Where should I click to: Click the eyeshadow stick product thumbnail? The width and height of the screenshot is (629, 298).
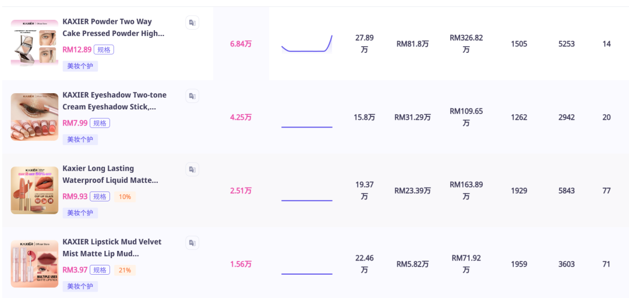click(34, 117)
